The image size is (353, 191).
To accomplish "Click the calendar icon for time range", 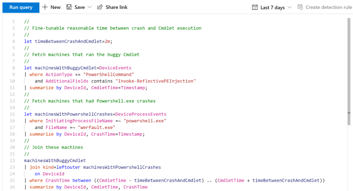I will (255, 7).
